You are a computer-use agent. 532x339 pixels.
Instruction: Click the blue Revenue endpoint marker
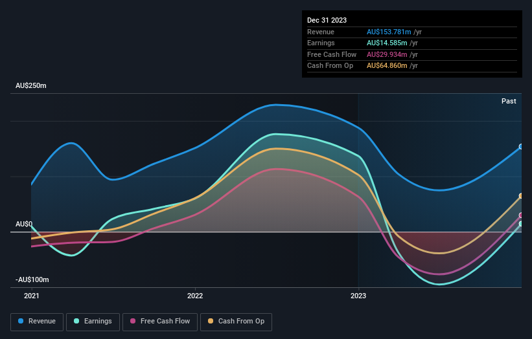tap(521, 147)
